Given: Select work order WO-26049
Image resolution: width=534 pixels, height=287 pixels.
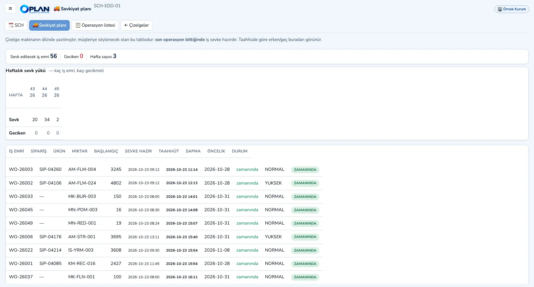Looking at the screenshot, I should pos(21,223).
